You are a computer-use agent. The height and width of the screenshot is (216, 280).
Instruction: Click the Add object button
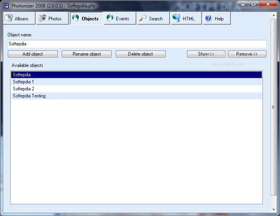point(33,54)
